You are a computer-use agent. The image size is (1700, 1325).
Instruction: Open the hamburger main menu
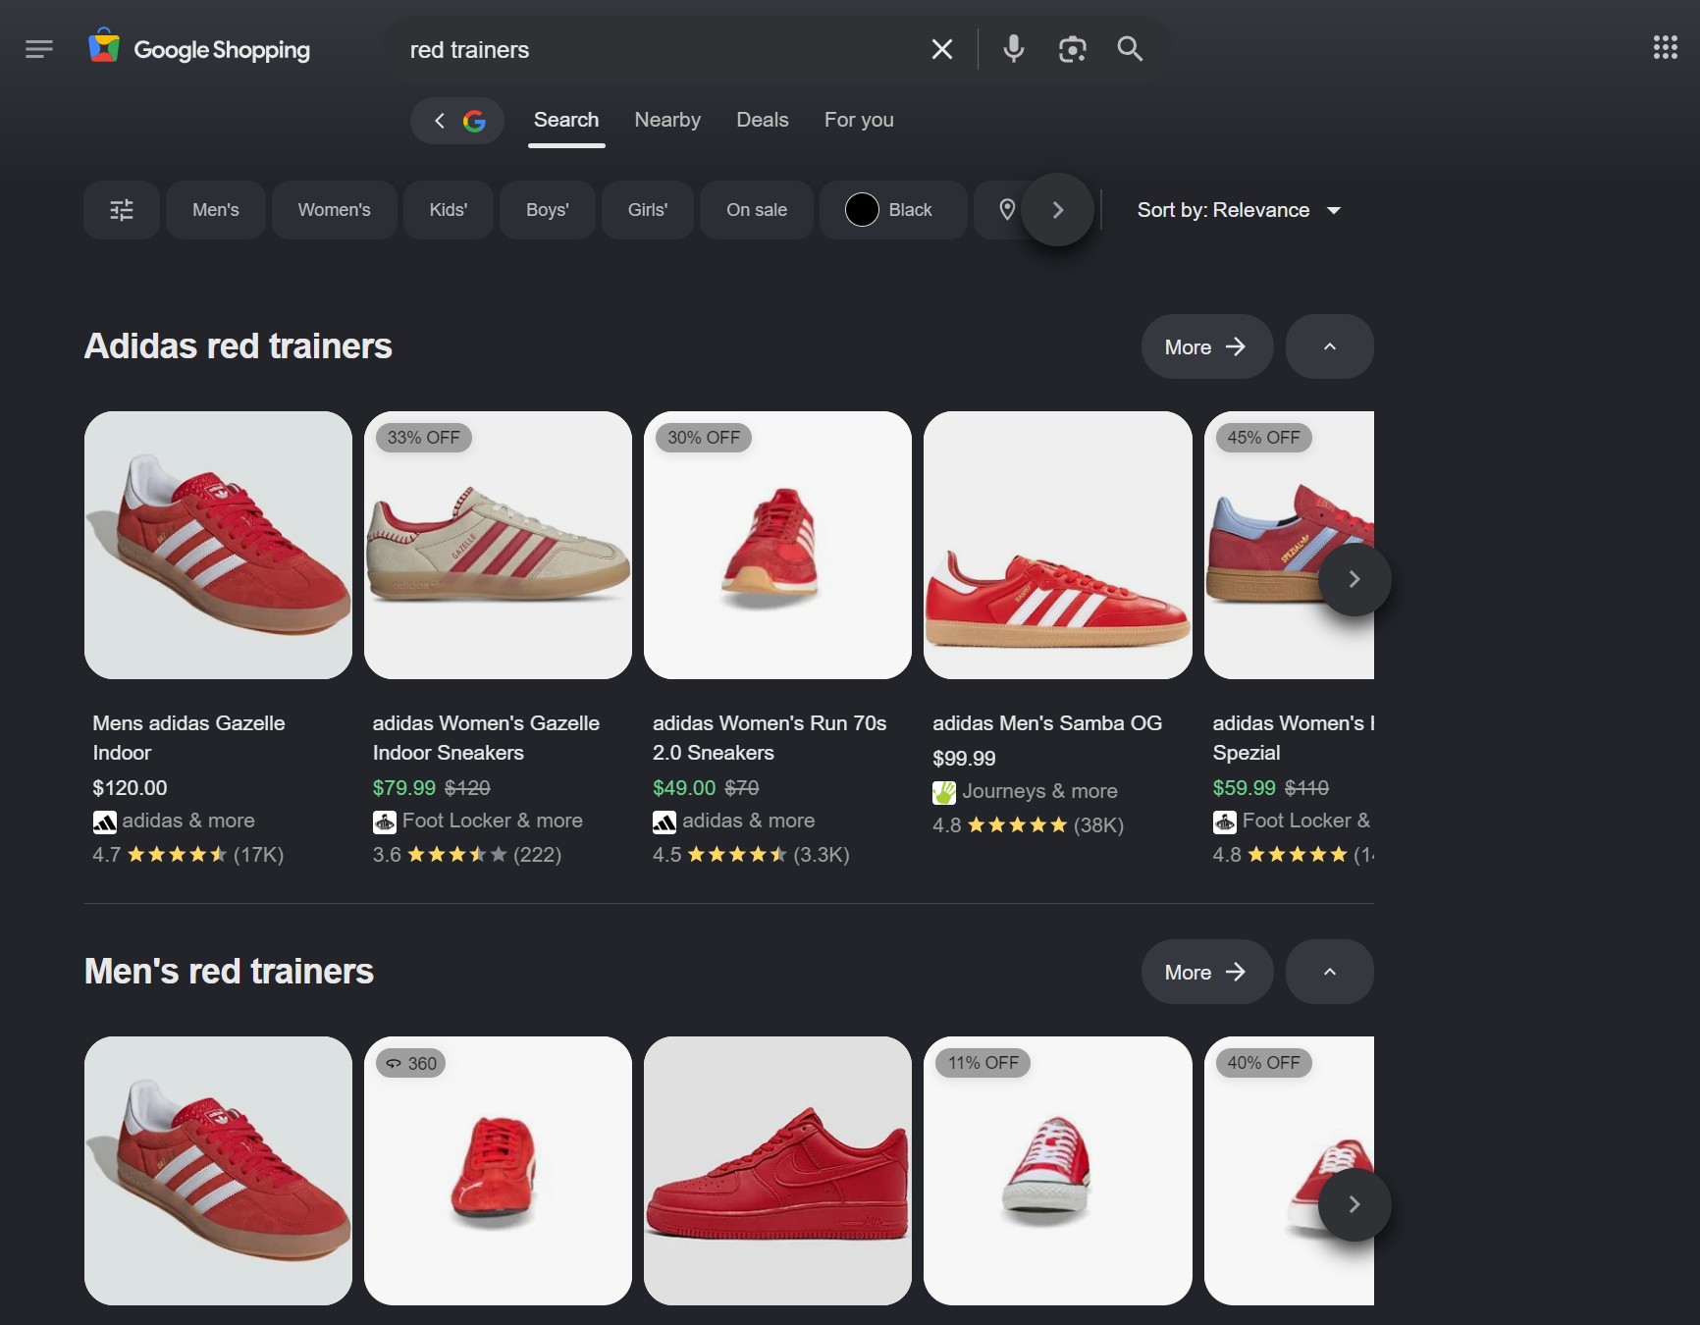39,49
